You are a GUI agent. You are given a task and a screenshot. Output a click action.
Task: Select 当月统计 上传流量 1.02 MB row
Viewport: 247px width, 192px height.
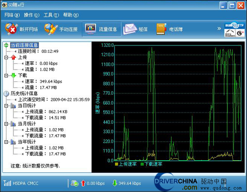44,130
